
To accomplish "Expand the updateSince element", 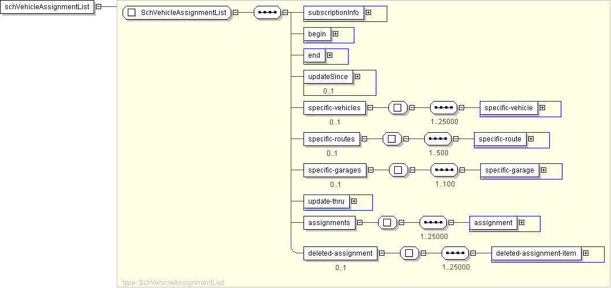I will 357,76.
